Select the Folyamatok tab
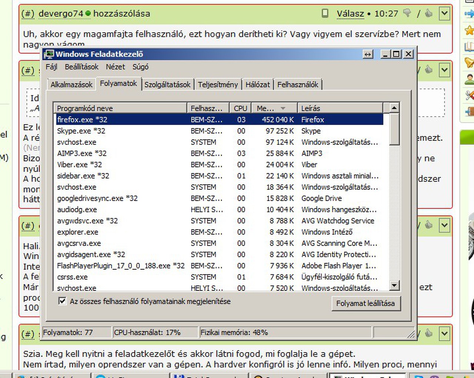The width and height of the screenshot is (474, 378). point(118,84)
